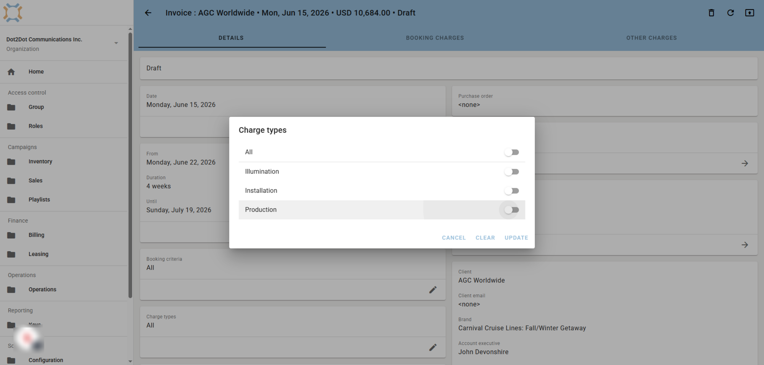Toggle the All charge types switch
Viewport: 764px width, 365px height.
[512, 152]
